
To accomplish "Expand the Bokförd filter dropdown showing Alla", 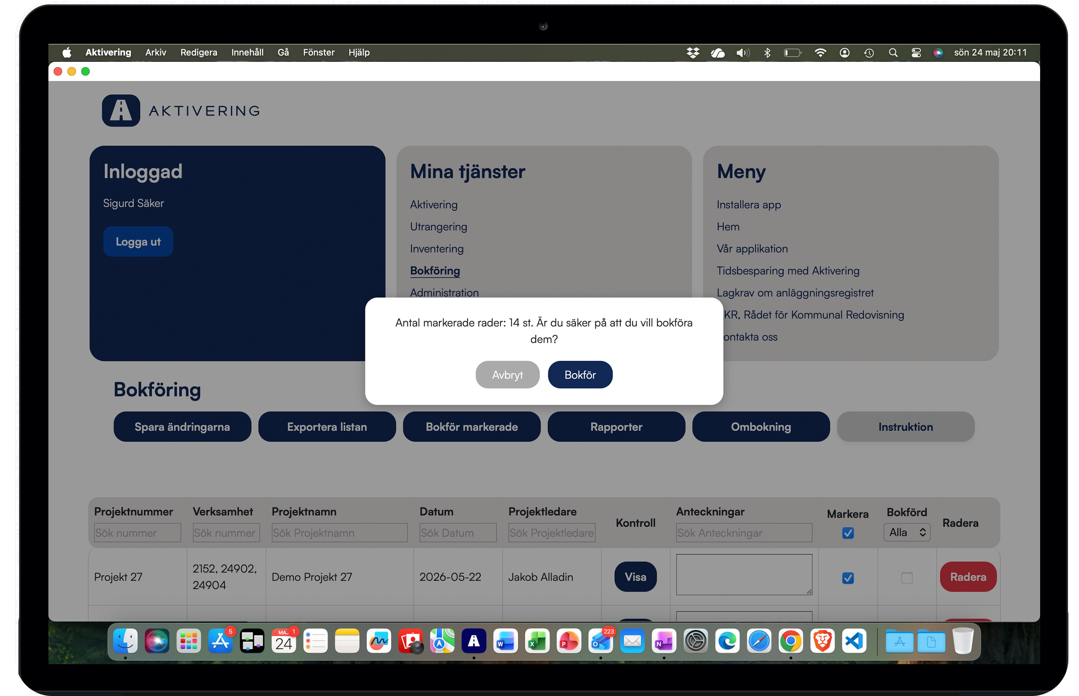I will point(906,533).
